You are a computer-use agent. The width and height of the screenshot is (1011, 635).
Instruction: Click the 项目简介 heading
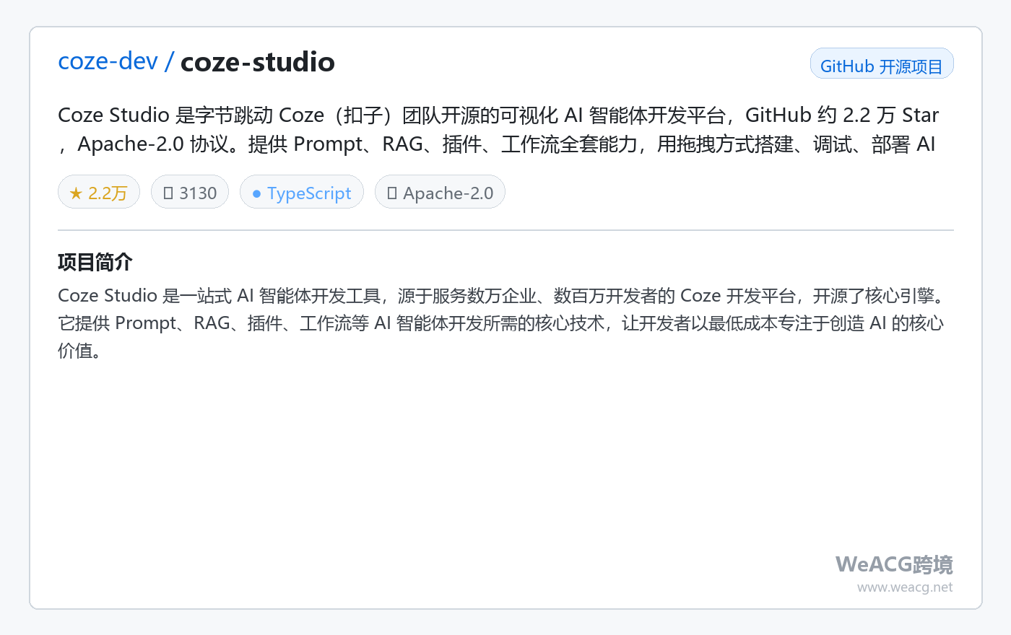coord(95,262)
